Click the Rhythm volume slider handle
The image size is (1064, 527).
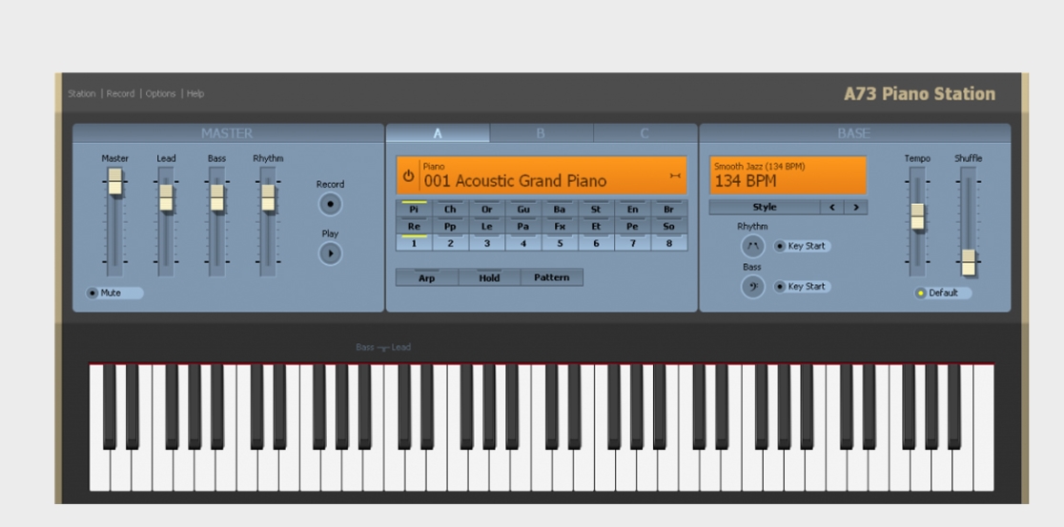268,197
